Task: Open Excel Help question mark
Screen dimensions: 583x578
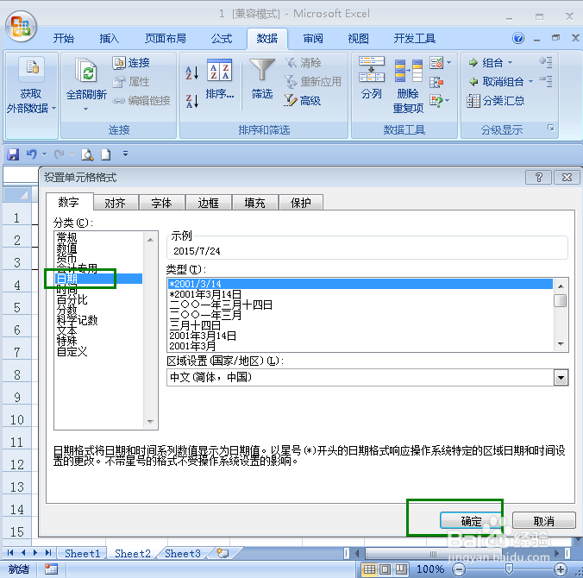Action: pyautogui.click(x=518, y=38)
